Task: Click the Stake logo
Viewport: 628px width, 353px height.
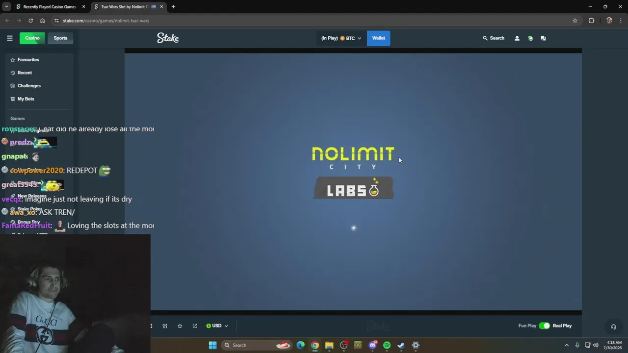Action: coord(168,38)
